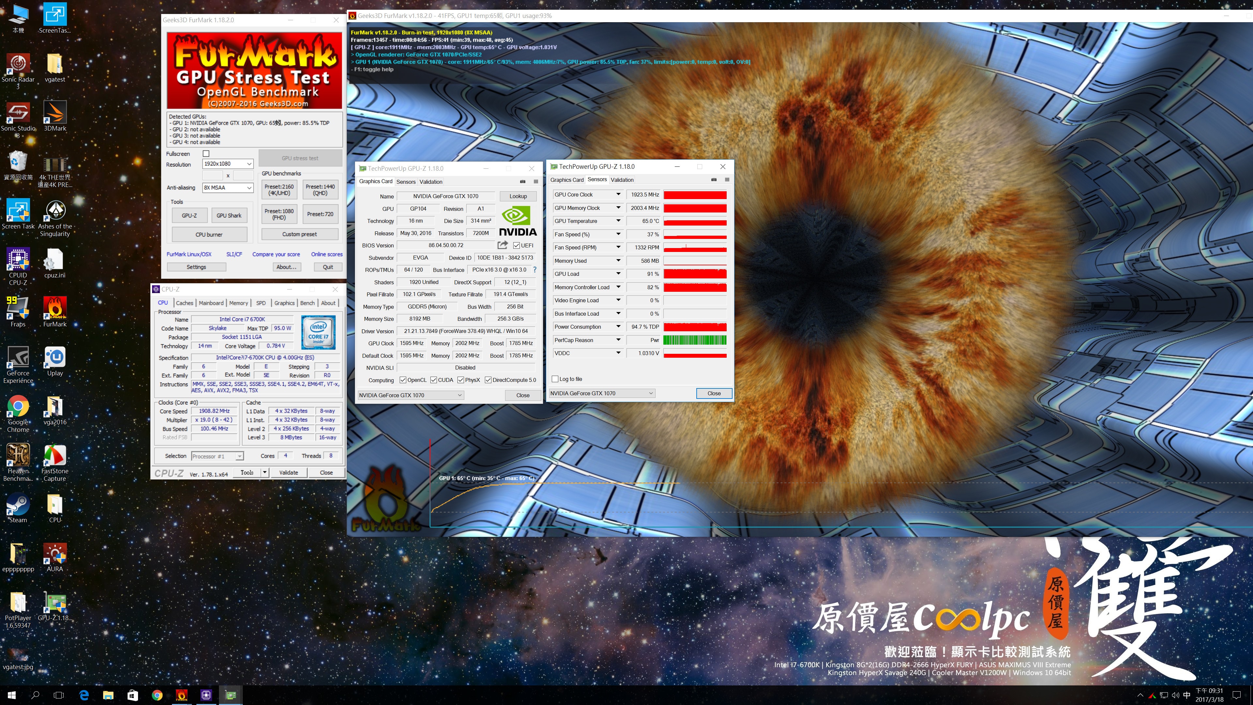Expand the GPU Temperature sensor dropdown
The height and width of the screenshot is (705, 1253).
coord(618,221)
